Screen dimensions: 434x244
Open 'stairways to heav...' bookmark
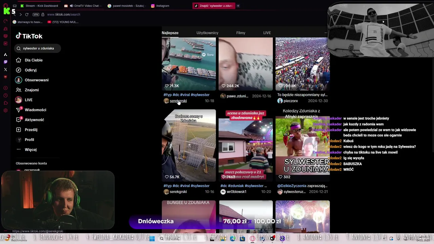(x=27, y=22)
